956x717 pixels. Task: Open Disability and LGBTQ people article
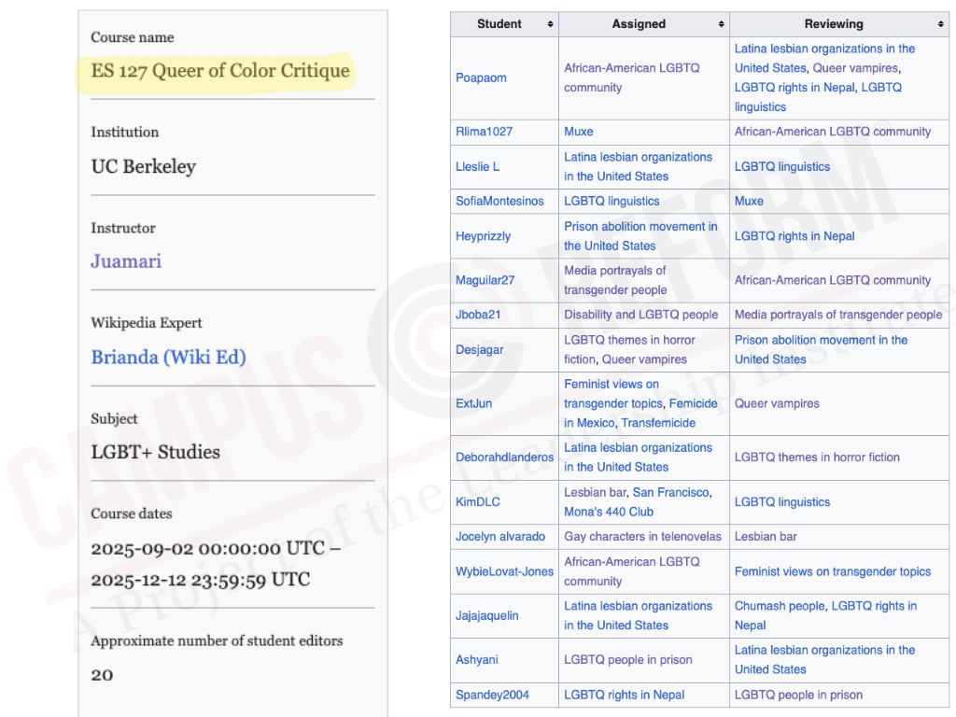640,315
